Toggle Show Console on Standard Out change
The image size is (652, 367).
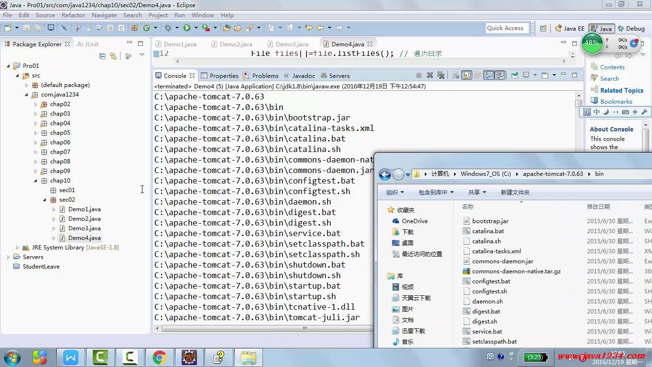[x=489, y=75]
